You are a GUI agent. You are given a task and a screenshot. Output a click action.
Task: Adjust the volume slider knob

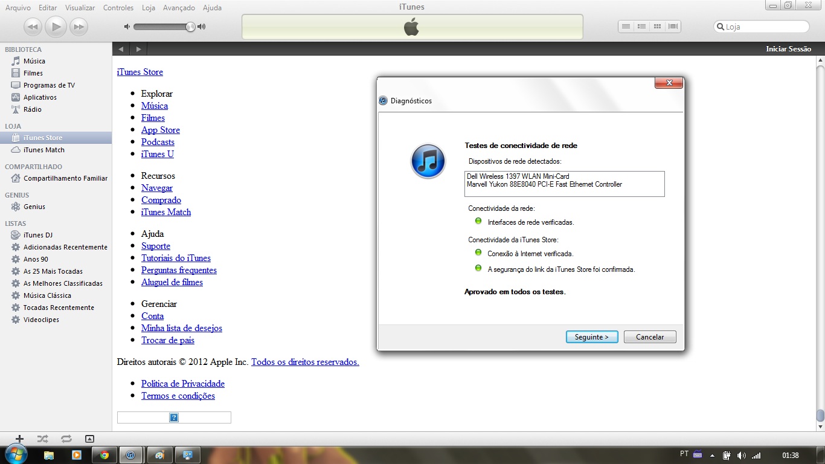pyautogui.click(x=191, y=27)
